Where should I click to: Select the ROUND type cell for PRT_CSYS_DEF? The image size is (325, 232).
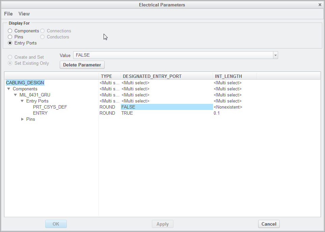[107, 107]
